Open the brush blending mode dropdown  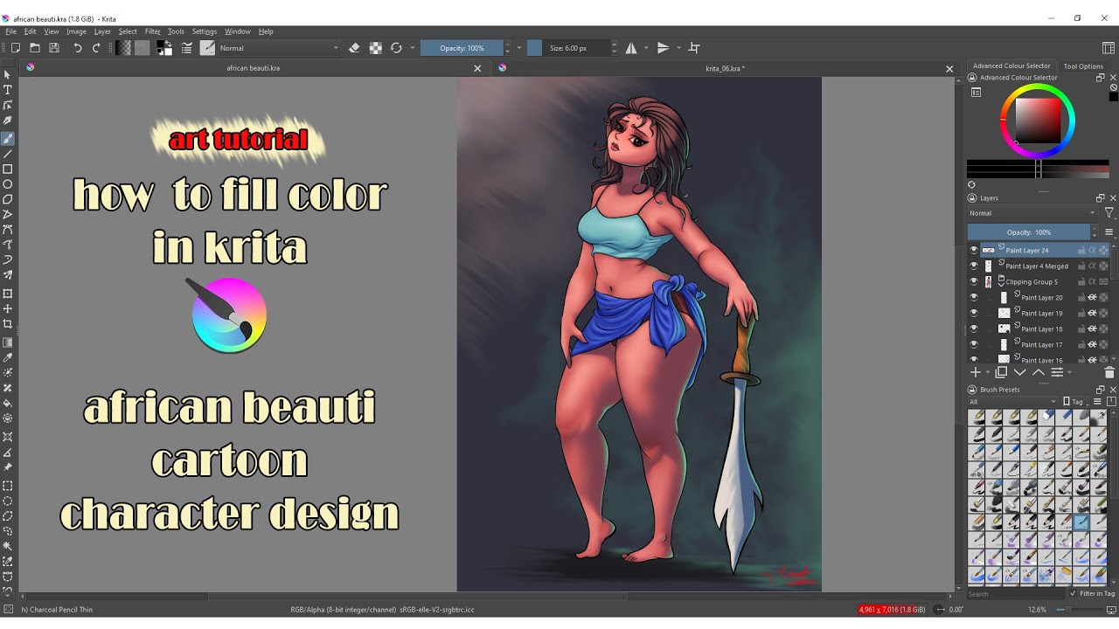(x=280, y=48)
